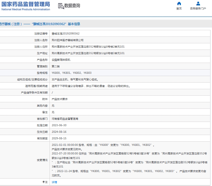The height and width of the screenshot is (186, 212).
Task: Click the 政务服务门户 text label
Action: pos(198,9)
